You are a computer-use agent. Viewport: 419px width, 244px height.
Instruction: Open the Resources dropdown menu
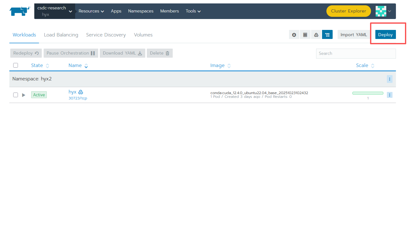91,11
